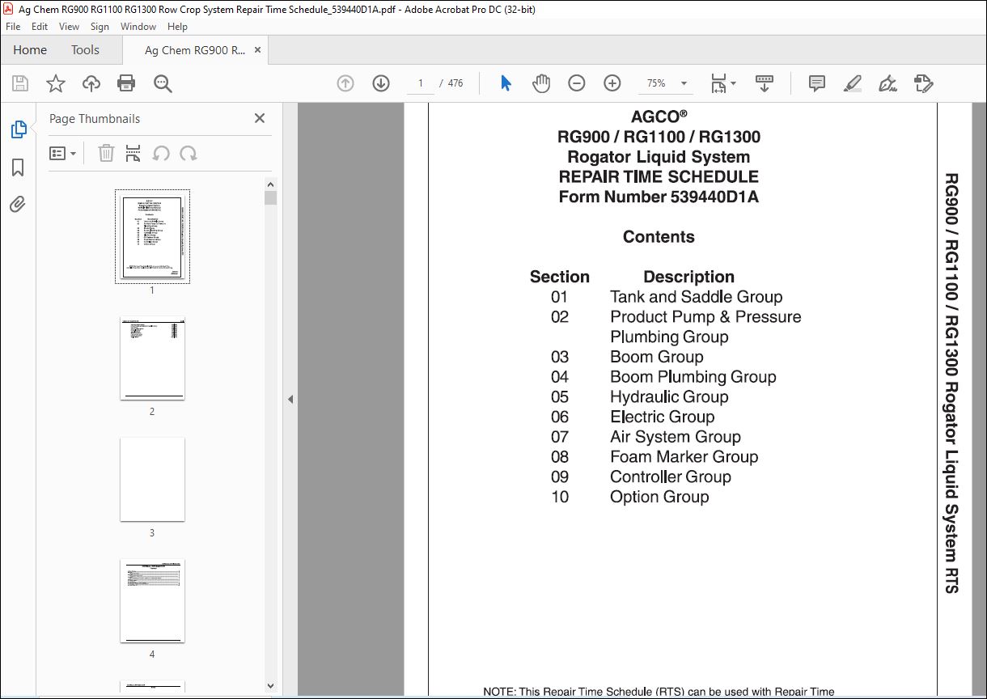Select the arrow Selection tool
Screen dimensions: 987x699
click(x=506, y=83)
